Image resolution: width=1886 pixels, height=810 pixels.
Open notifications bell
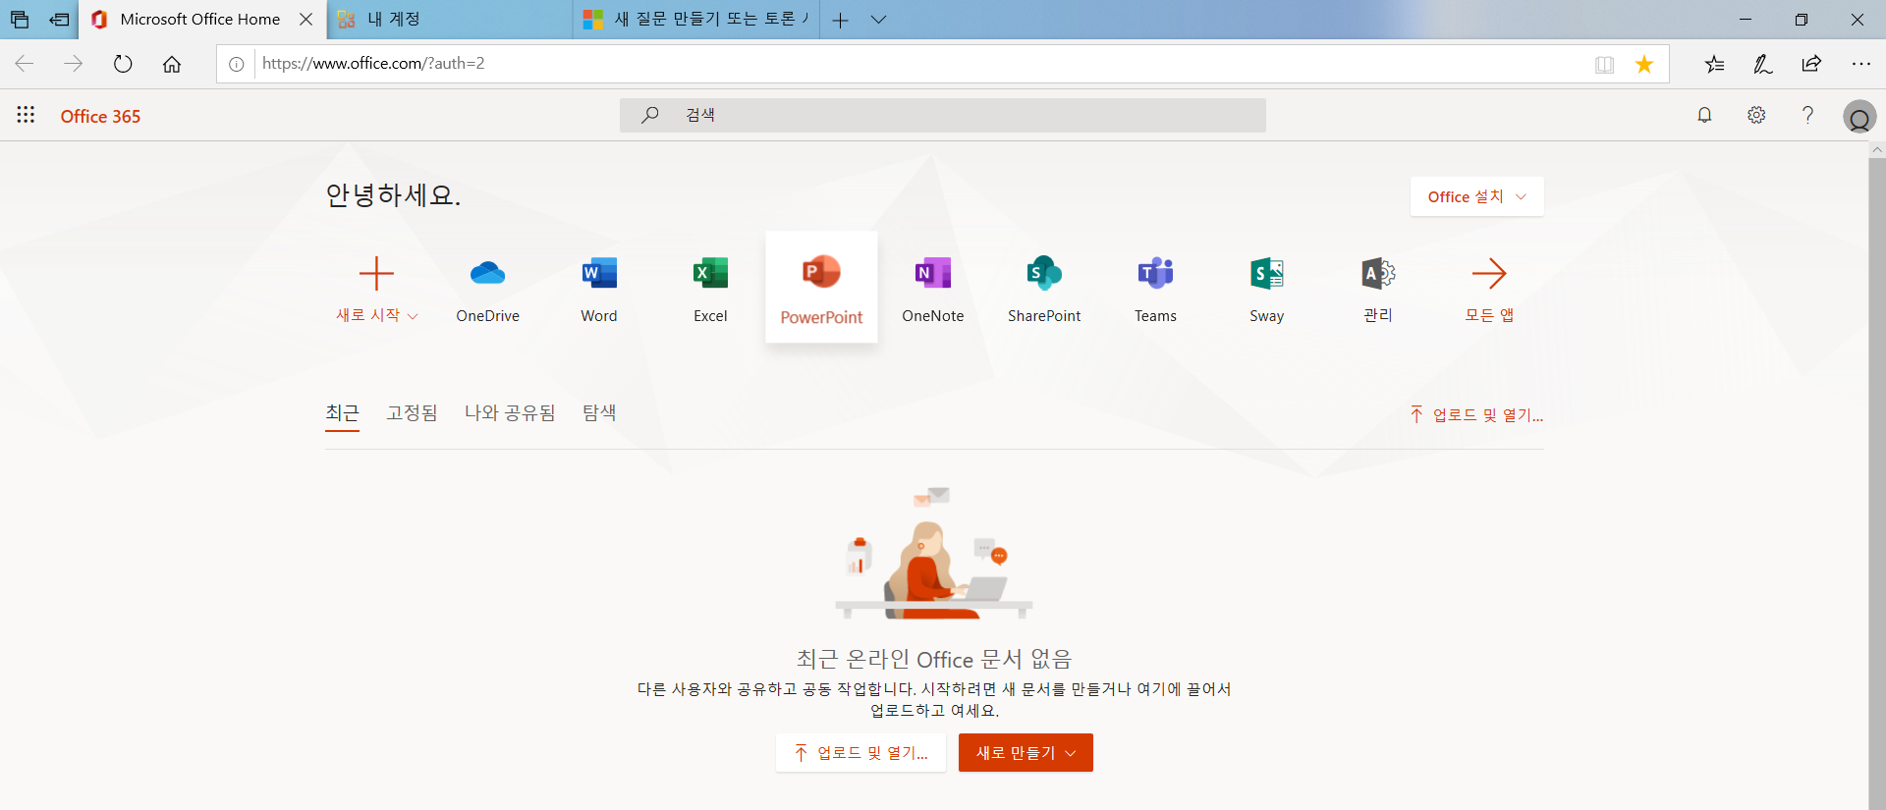[1704, 115]
